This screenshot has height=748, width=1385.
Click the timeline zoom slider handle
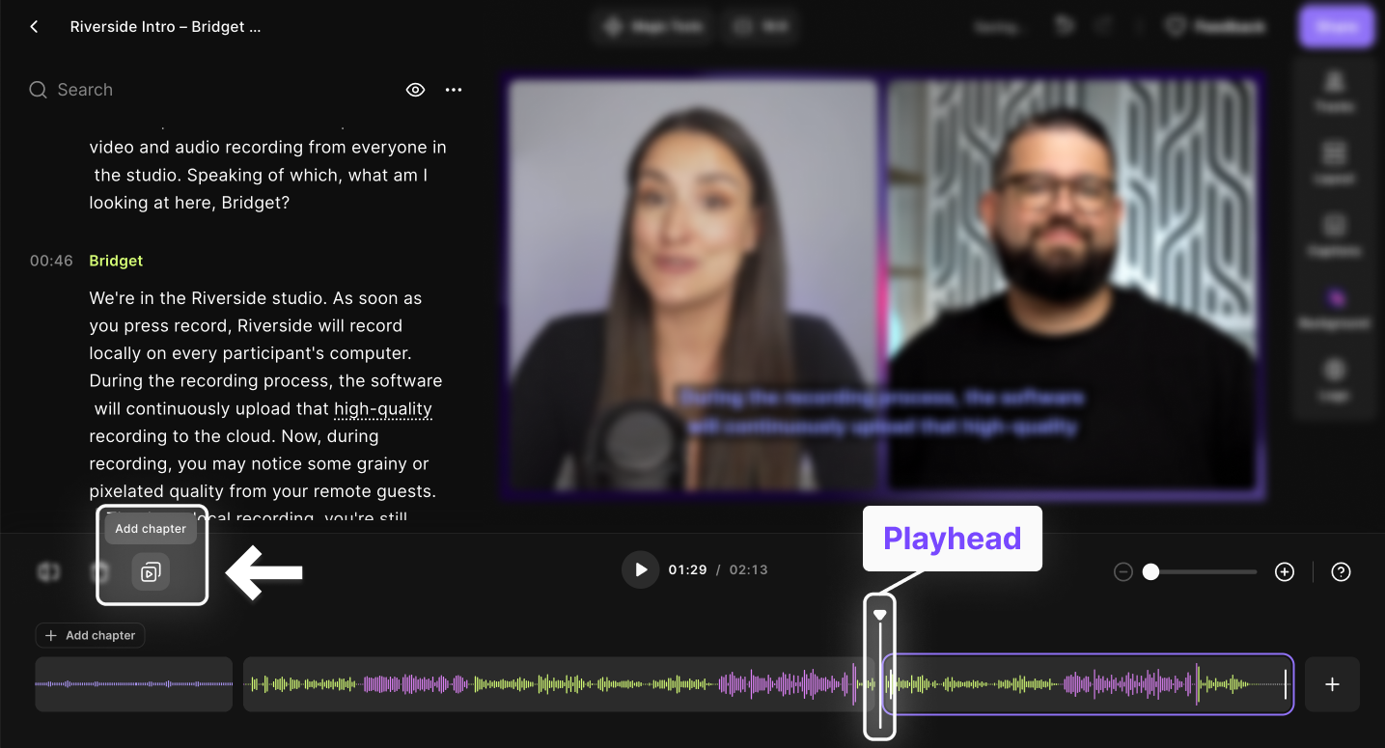(1150, 571)
